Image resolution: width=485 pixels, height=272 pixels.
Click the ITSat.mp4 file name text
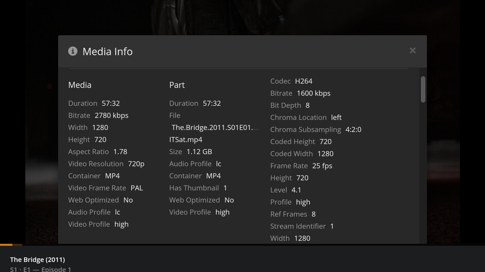click(x=186, y=140)
